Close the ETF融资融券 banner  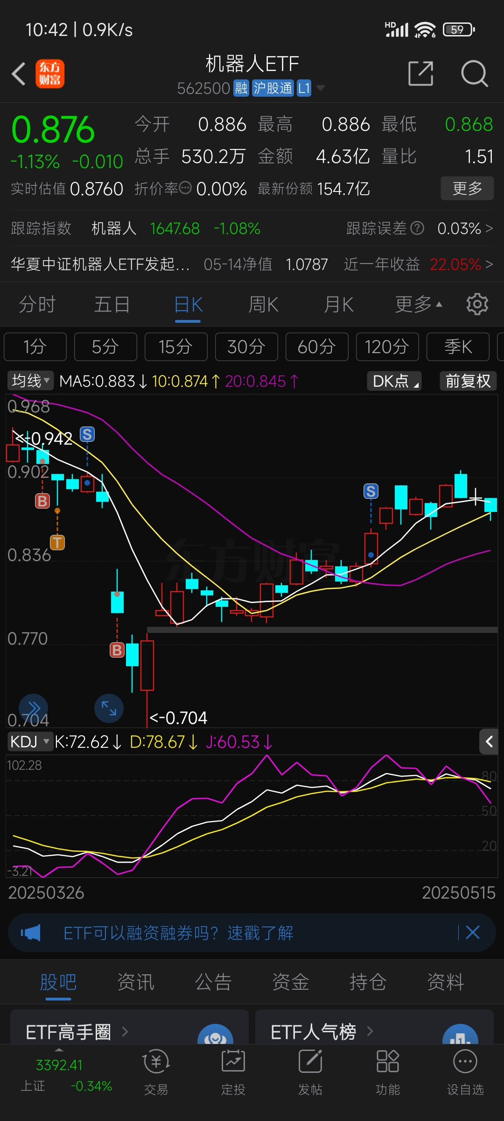[x=473, y=933]
